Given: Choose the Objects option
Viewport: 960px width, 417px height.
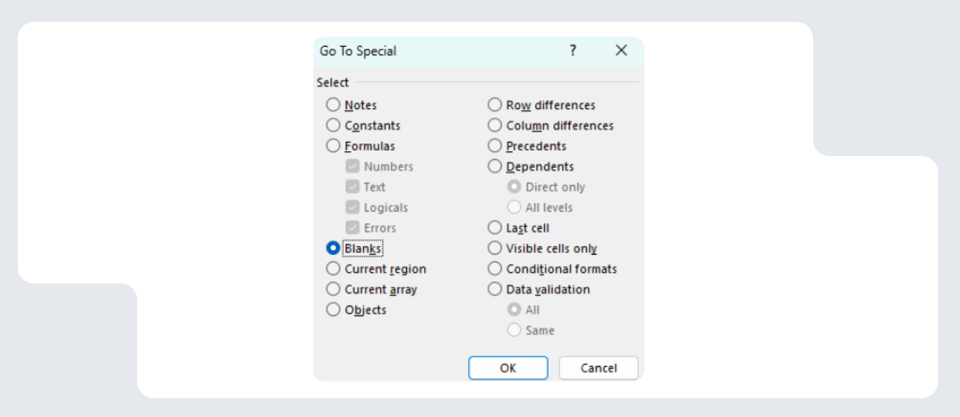Looking at the screenshot, I should [333, 310].
